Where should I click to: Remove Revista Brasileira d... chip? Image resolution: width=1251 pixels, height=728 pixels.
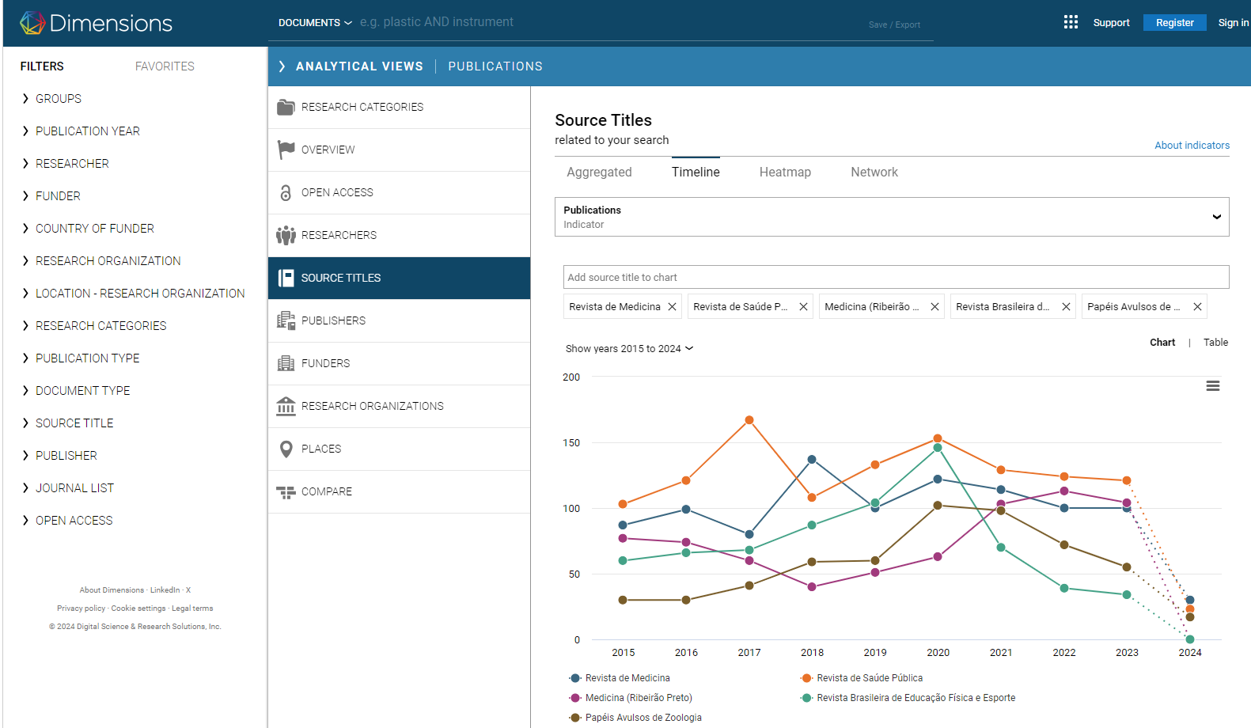1066,307
